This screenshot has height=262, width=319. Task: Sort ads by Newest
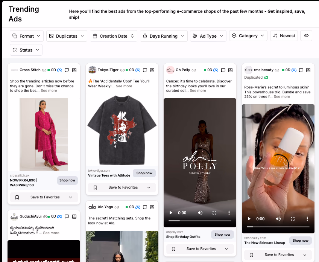click(284, 36)
